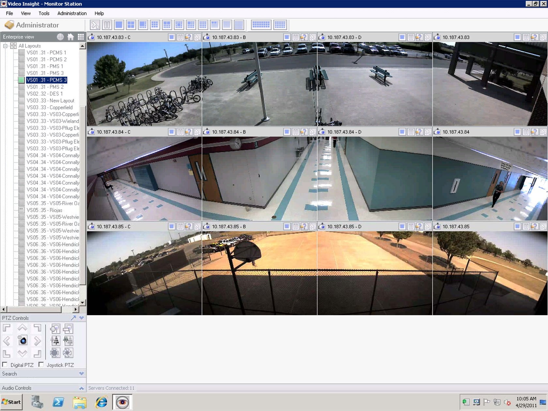
Task: Click the home icon in Enterprise view
Action: (x=70, y=37)
